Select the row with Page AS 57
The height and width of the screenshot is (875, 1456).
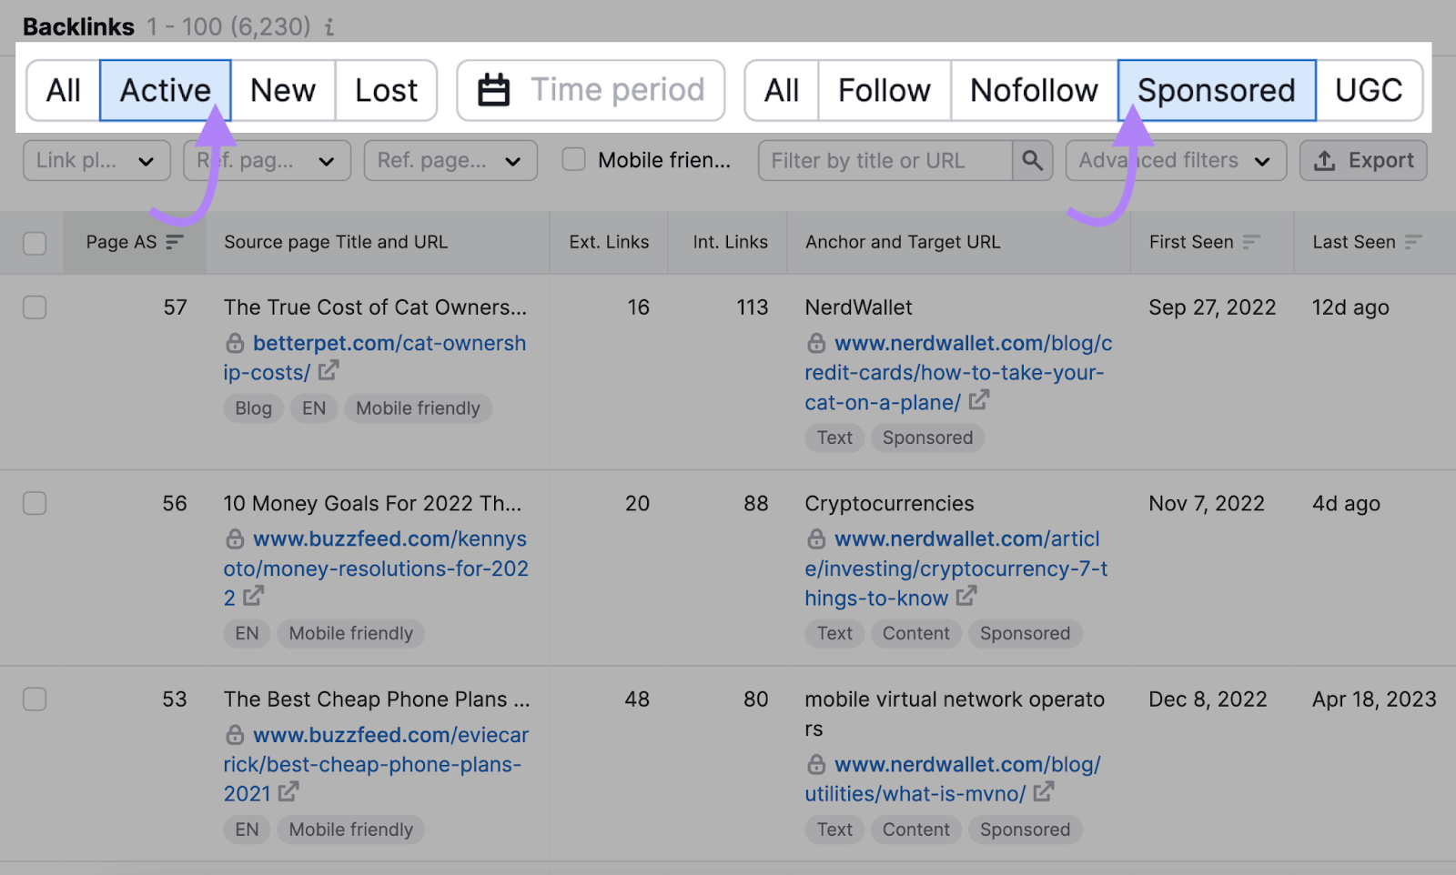(x=35, y=307)
